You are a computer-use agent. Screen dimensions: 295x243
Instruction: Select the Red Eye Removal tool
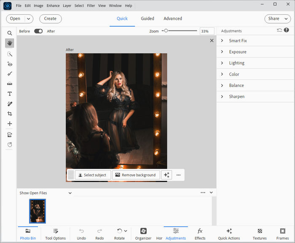pos(10,64)
